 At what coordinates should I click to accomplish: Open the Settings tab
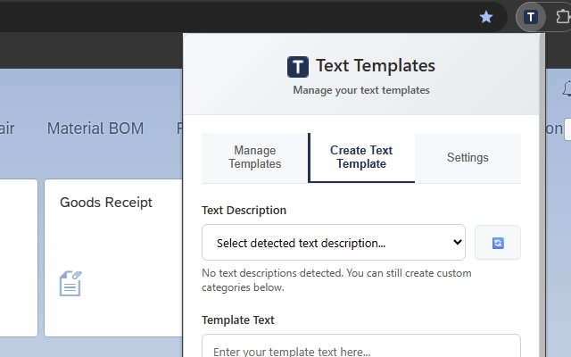[468, 157]
